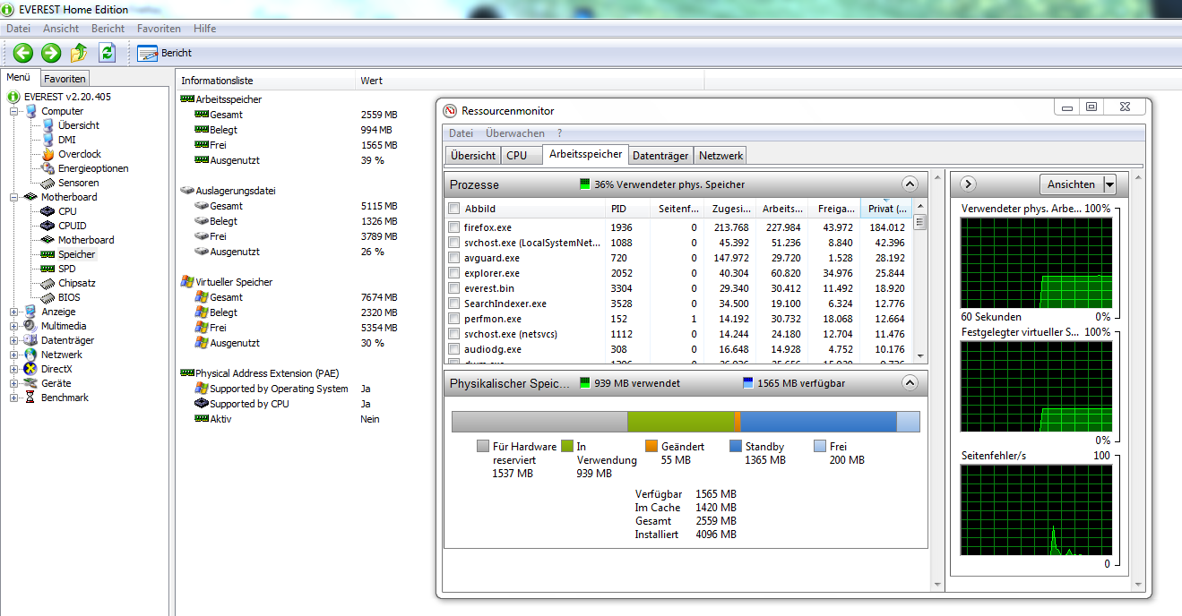Select the Computer tree node
Image resolution: width=1182 pixels, height=616 pixels.
(x=62, y=111)
